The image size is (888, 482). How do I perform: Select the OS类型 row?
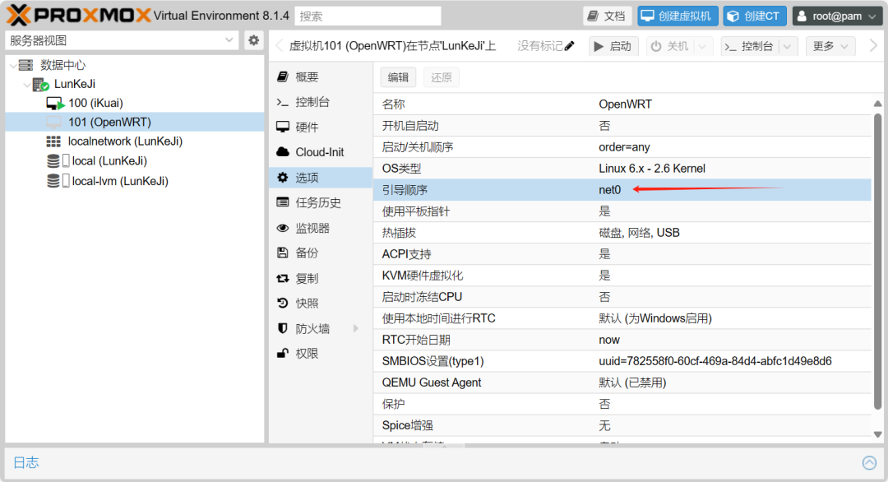(x=622, y=169)
